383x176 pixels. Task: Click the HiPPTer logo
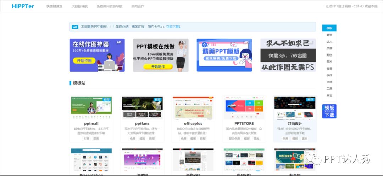click(23, 6)
